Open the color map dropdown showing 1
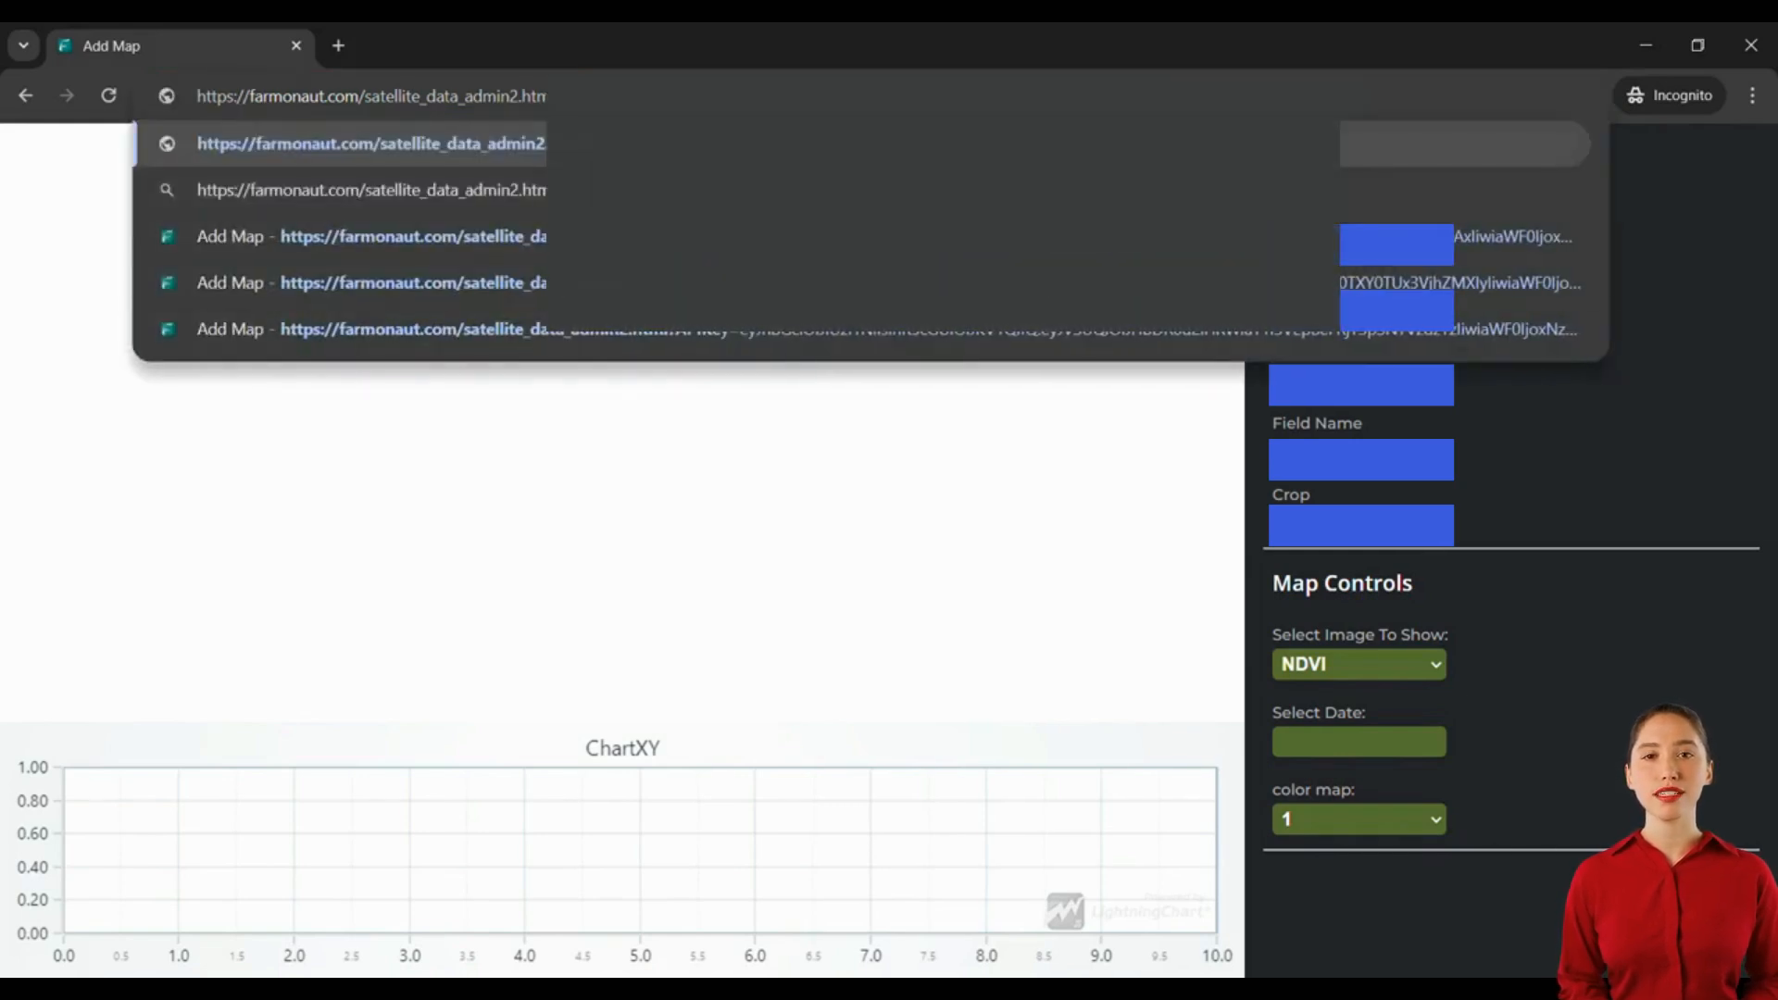Viewport: 1778px width, 1000px height. point(1359,819)
